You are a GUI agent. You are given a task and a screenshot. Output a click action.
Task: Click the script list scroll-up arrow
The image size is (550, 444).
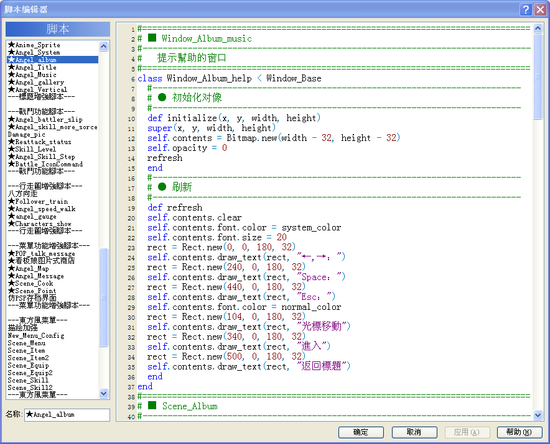pos(103,46)
